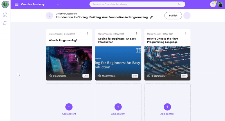Image resolution: width=225 pixels, height=121 pixels.
Task: Open the hamburger navigation menu
Action: [x=17, y=4]
